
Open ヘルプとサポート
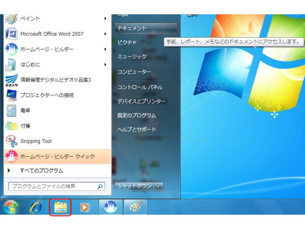(x=137, y=129)
